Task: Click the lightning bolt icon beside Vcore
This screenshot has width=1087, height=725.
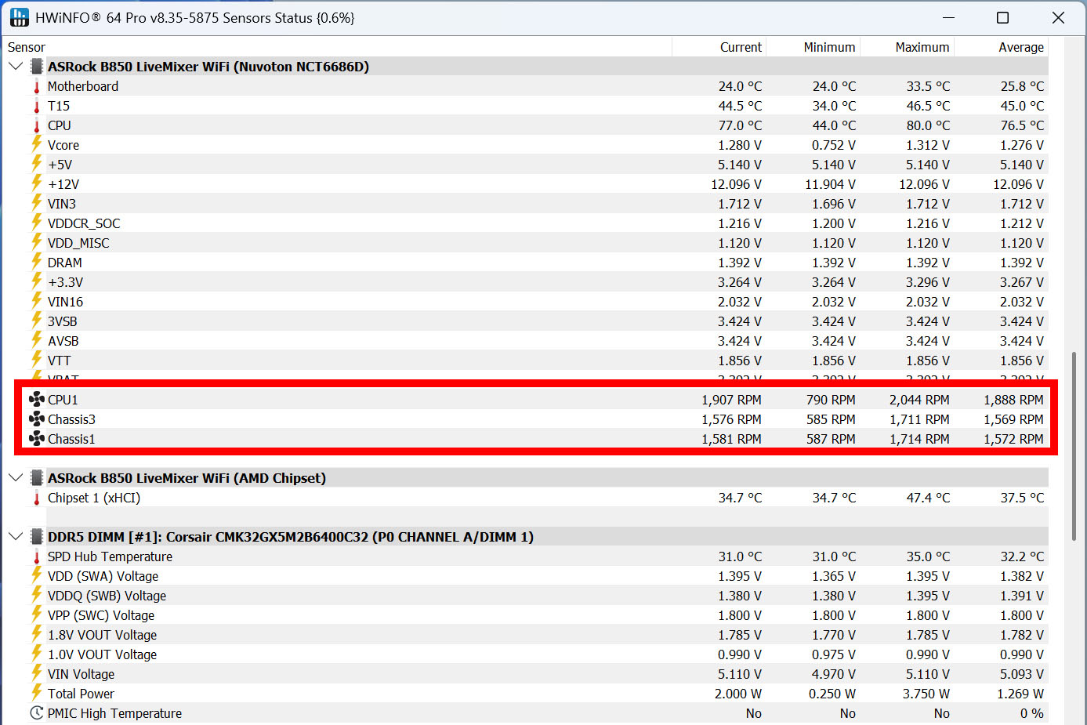Action: (36, 144)
